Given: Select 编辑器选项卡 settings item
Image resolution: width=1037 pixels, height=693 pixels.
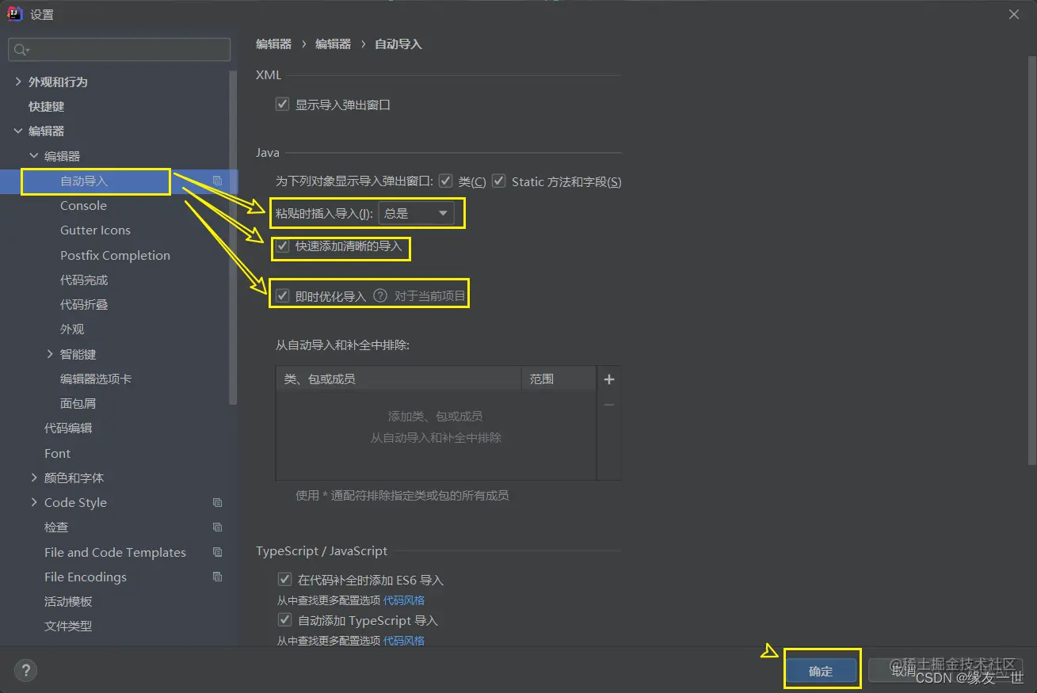Looking at the screenshot, I should coord(96,379).
